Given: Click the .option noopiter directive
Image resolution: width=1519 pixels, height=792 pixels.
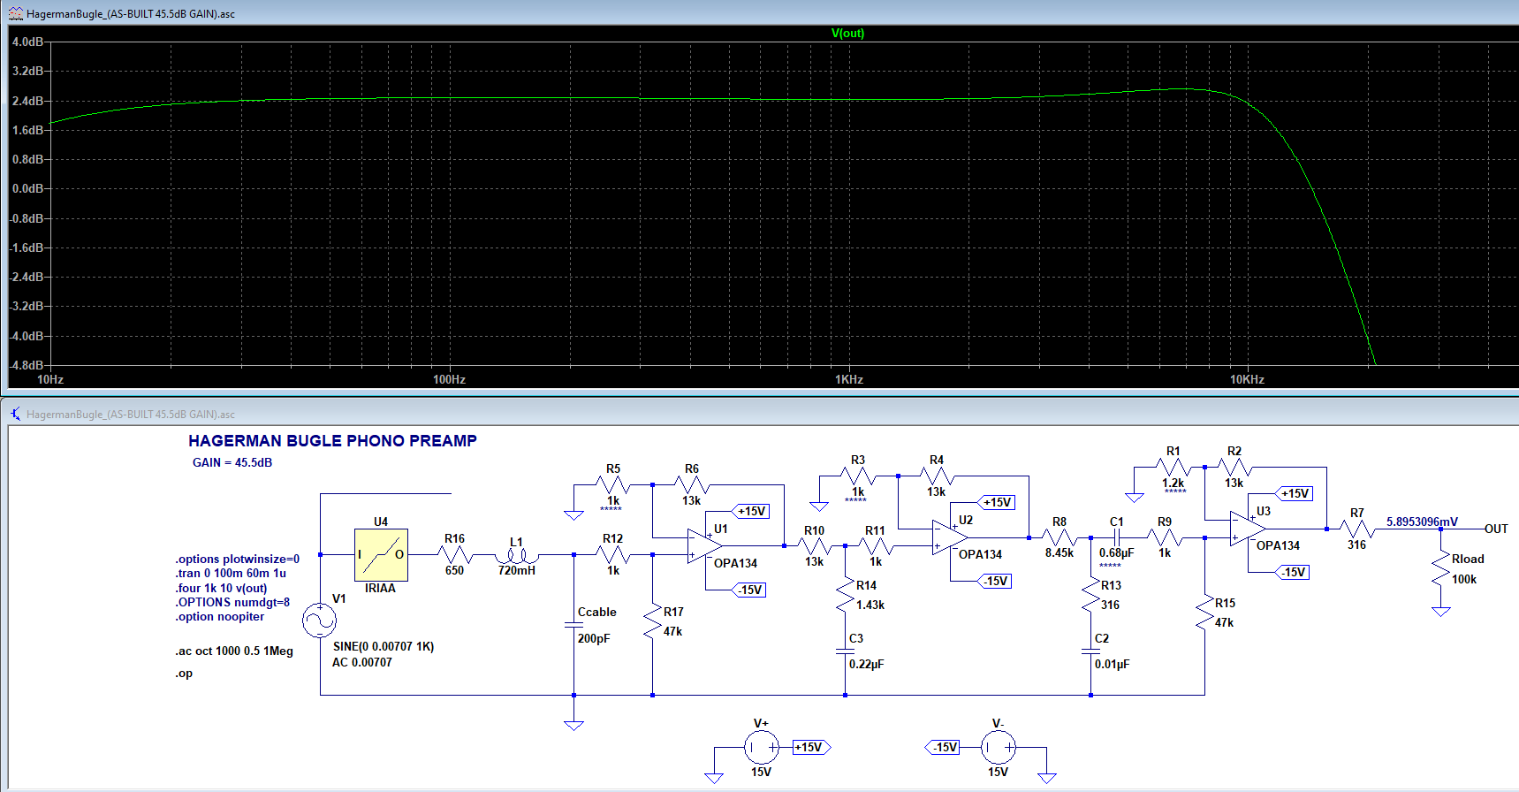Looking at the screenshot, I should coord(220,616).
